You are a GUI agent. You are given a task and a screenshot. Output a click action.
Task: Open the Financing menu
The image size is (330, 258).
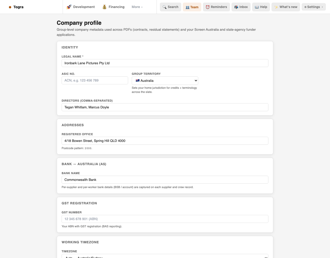pyautogui.click(x=113, y=7)
